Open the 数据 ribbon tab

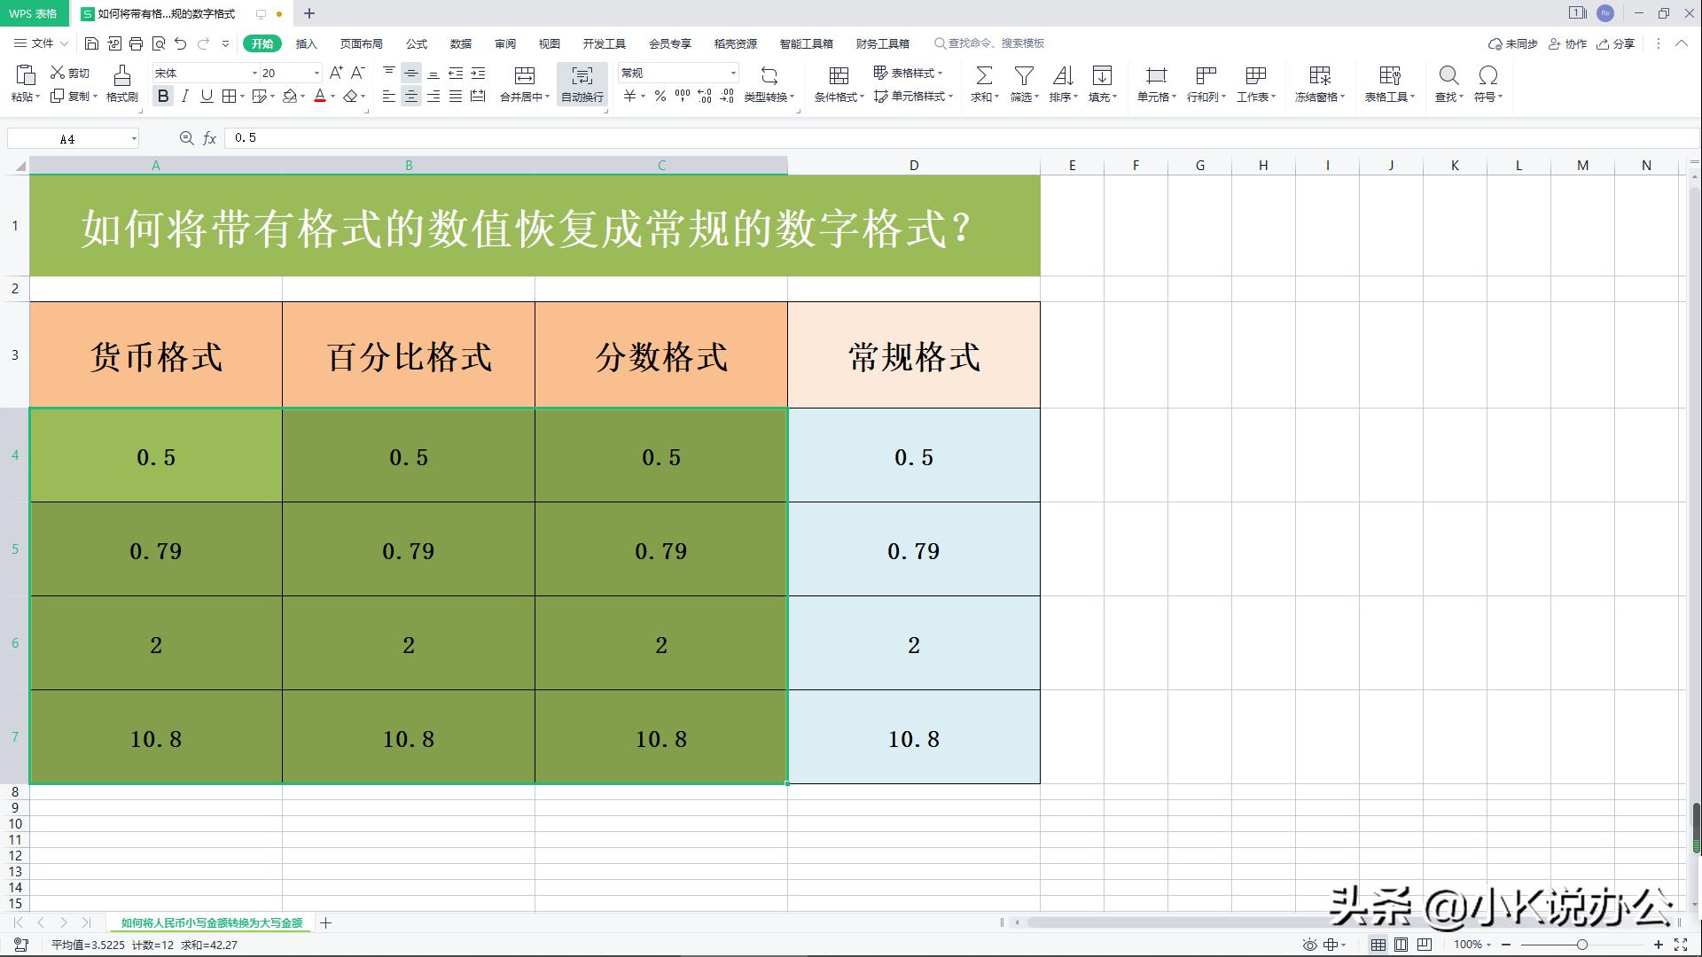pos(461,43)
